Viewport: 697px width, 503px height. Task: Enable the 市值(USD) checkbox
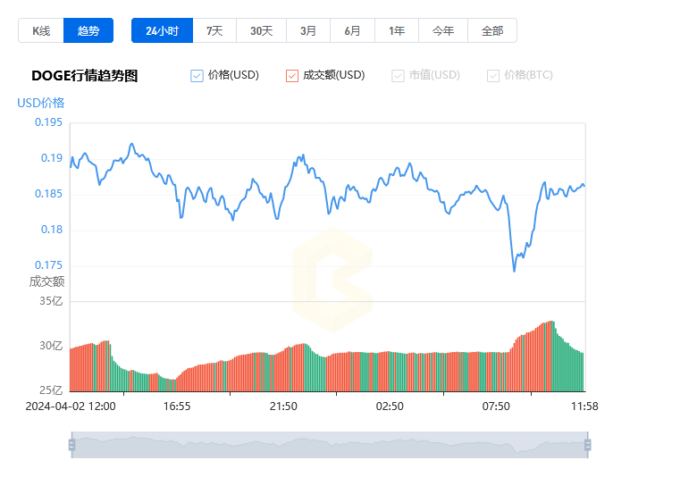[x=399, y=76]
